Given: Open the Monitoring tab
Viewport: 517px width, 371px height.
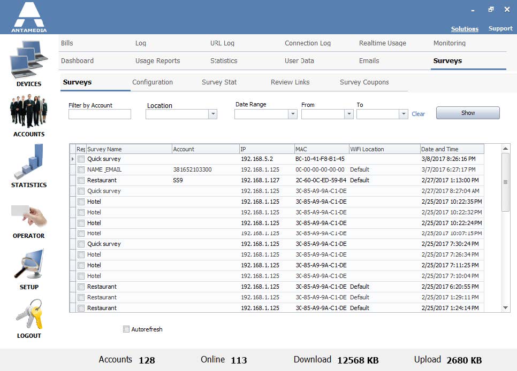Looking at the screenshot, I should click(x=449, y=43).
